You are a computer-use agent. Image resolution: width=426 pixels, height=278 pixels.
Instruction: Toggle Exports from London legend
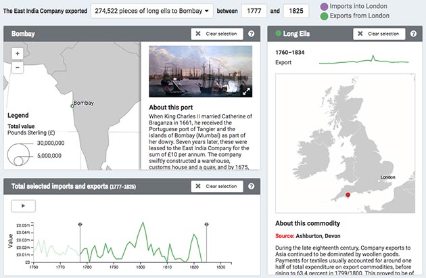pos(324,16)
